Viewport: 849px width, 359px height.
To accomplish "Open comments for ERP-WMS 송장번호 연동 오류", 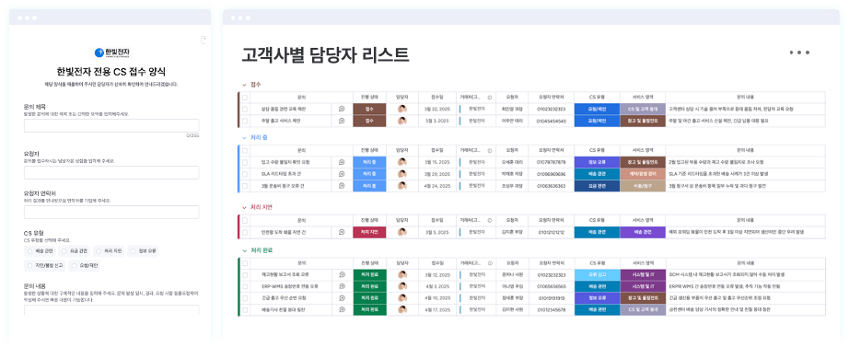I will tap(342, 286).
